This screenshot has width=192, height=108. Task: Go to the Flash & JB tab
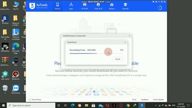98,6
